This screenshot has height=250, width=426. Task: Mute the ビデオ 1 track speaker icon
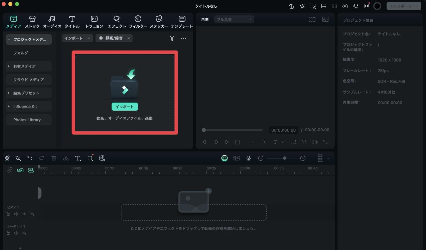coord(16,214)
